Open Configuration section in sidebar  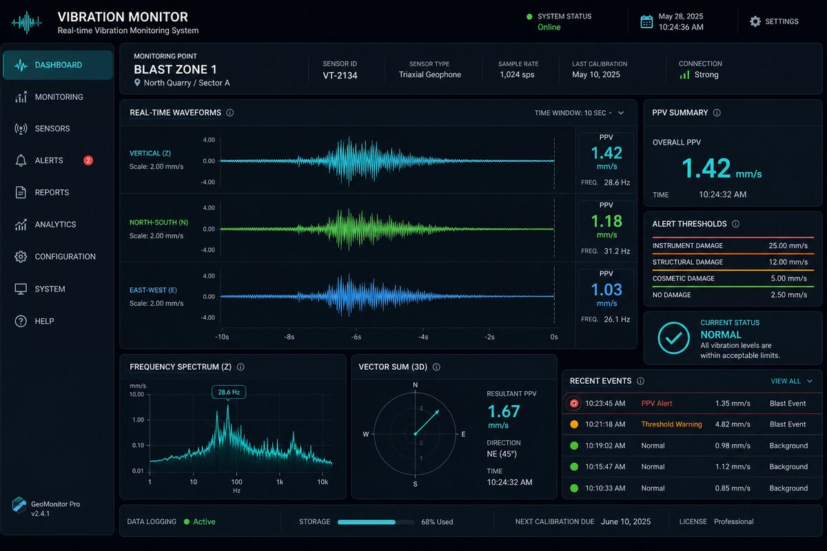click(x=58, y=256)
